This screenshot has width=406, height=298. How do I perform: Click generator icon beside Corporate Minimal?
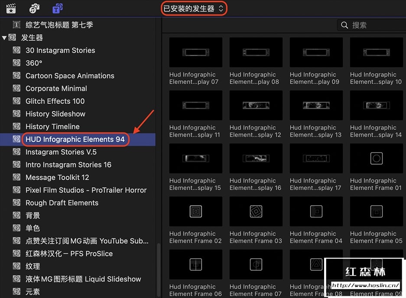tap(16, 88)
